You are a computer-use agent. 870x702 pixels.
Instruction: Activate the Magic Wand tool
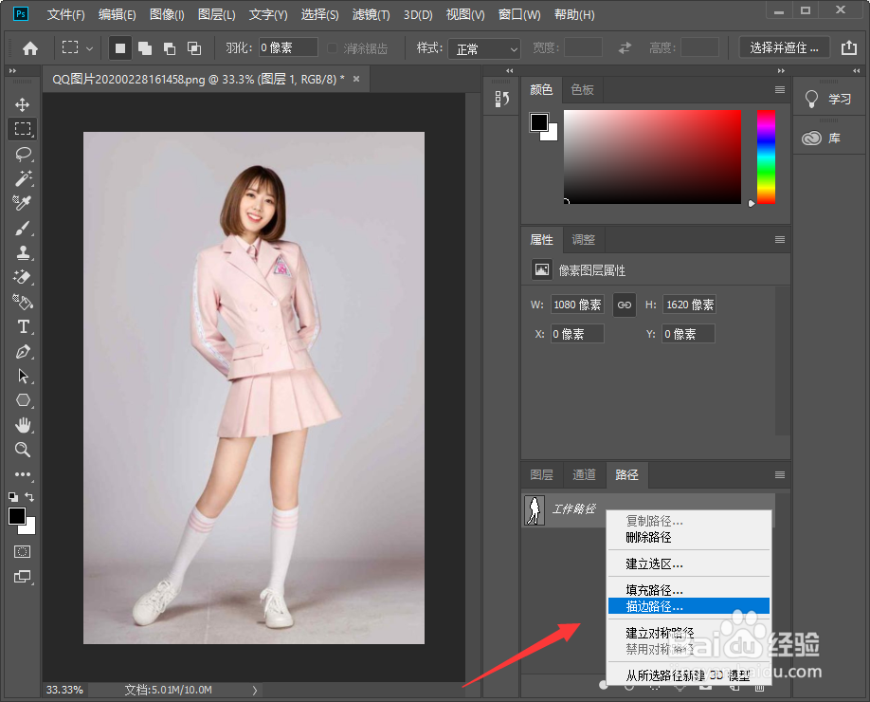(23, 178)
